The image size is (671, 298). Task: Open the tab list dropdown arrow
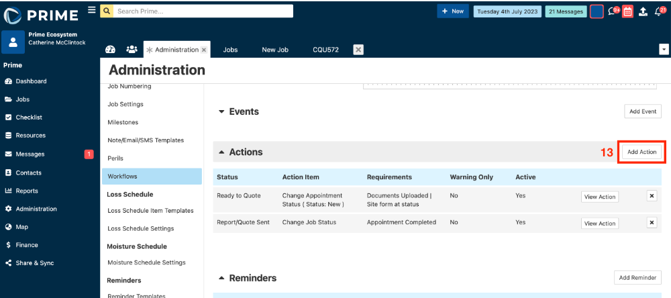click(x=664, y=50)
